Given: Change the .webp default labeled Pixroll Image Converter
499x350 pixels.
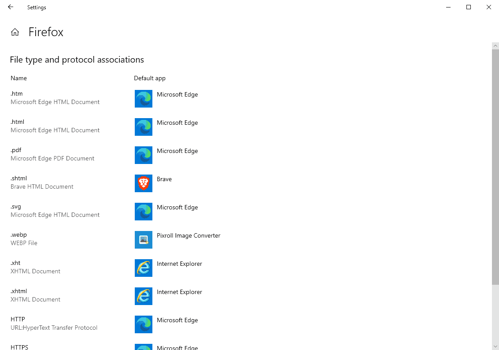Looking at the screenshot, I should [x=189, y=236].
